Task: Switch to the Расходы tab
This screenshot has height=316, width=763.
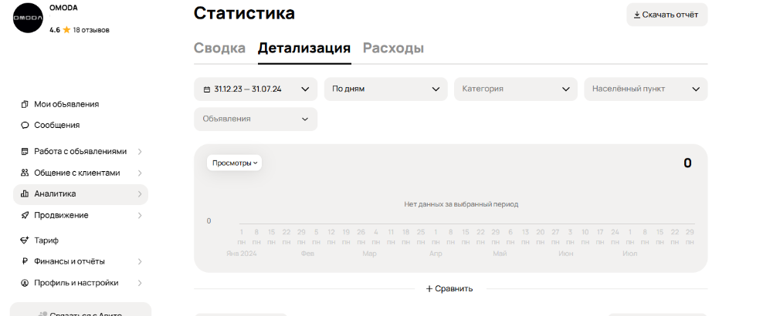Action: coord(393,48)
